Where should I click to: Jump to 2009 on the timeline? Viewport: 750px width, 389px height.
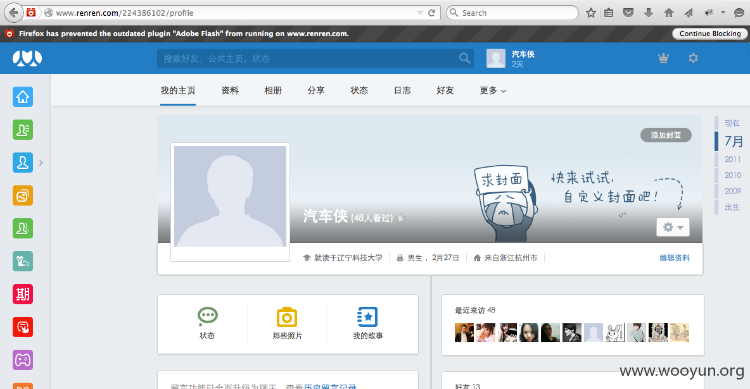[x=732, y=191]
